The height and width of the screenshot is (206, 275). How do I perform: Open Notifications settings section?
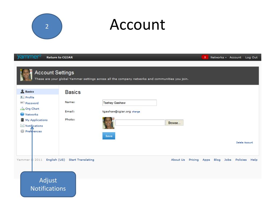pos(34,126)
